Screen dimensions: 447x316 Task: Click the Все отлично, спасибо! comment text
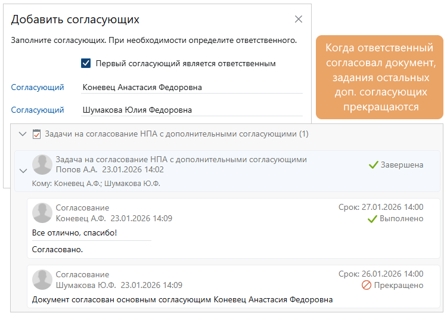click(x=74, y=233)
